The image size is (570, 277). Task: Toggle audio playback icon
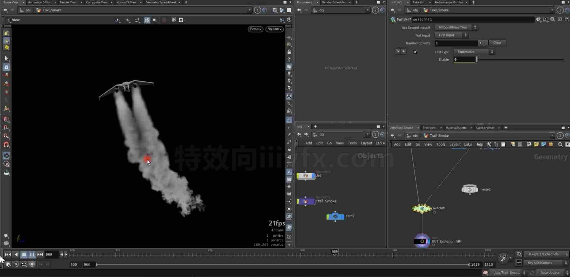pyautogui.click(x=16, y=264)
